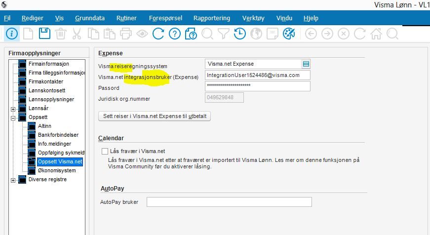Click the color palette icon
The width and height of the screenshot is (430, 235).
(x=289, y=34)
